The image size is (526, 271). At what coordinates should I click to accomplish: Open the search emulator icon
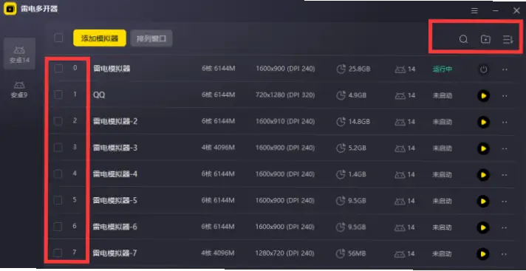(x=463, y=39)
